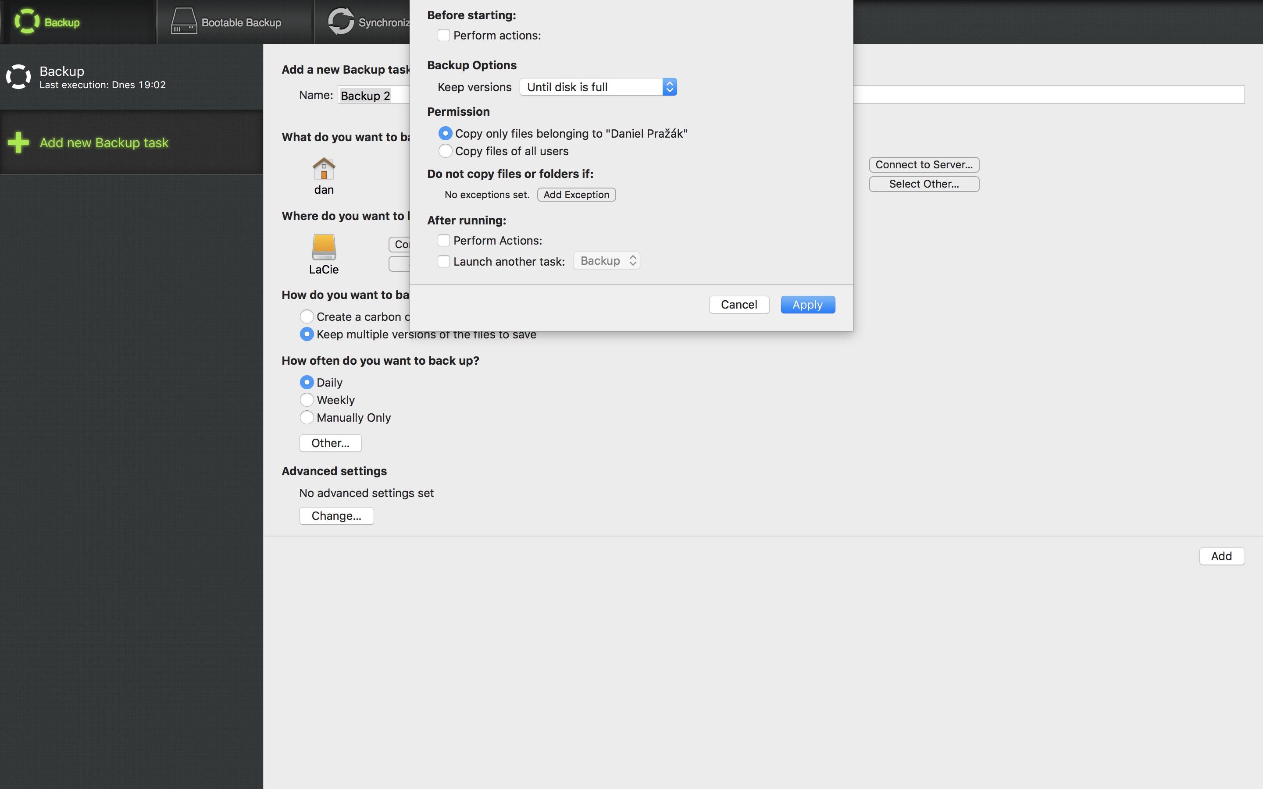Select the dan home folder icon
The height and width of the screenshot is (789, 1263).
click(x=324, y=169)
